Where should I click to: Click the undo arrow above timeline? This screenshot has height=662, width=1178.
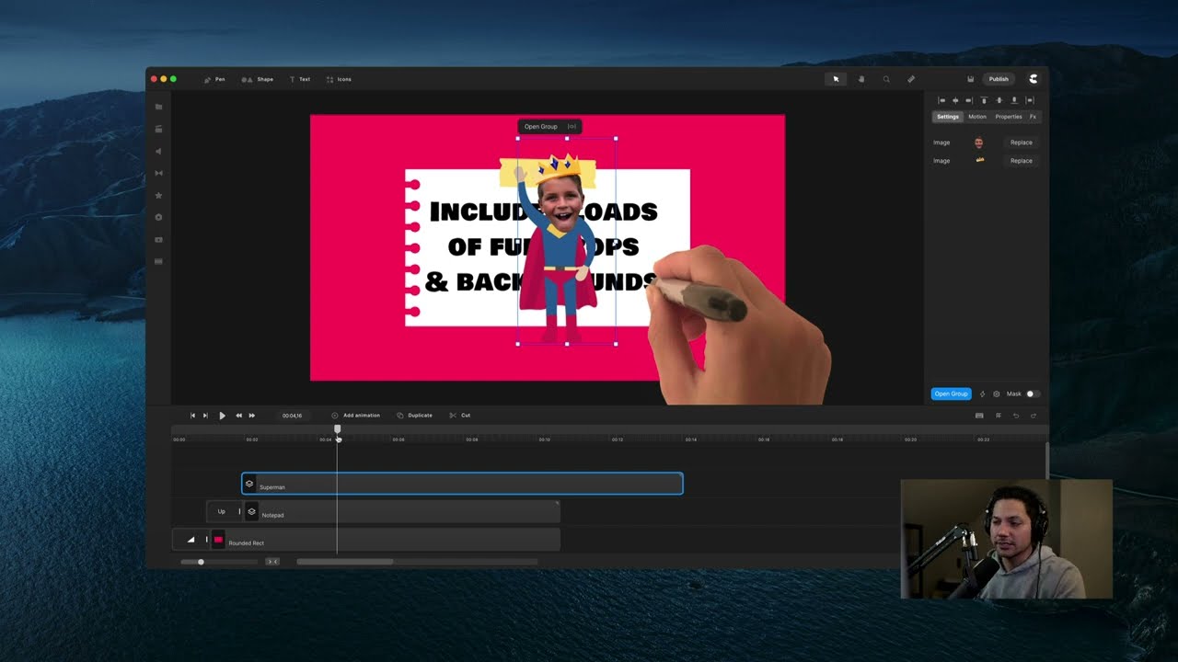pos(1016,416)
